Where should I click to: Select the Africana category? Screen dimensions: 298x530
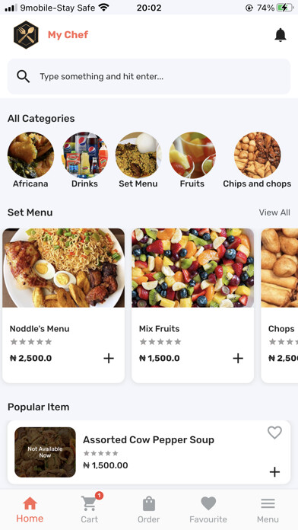[30, 160]
